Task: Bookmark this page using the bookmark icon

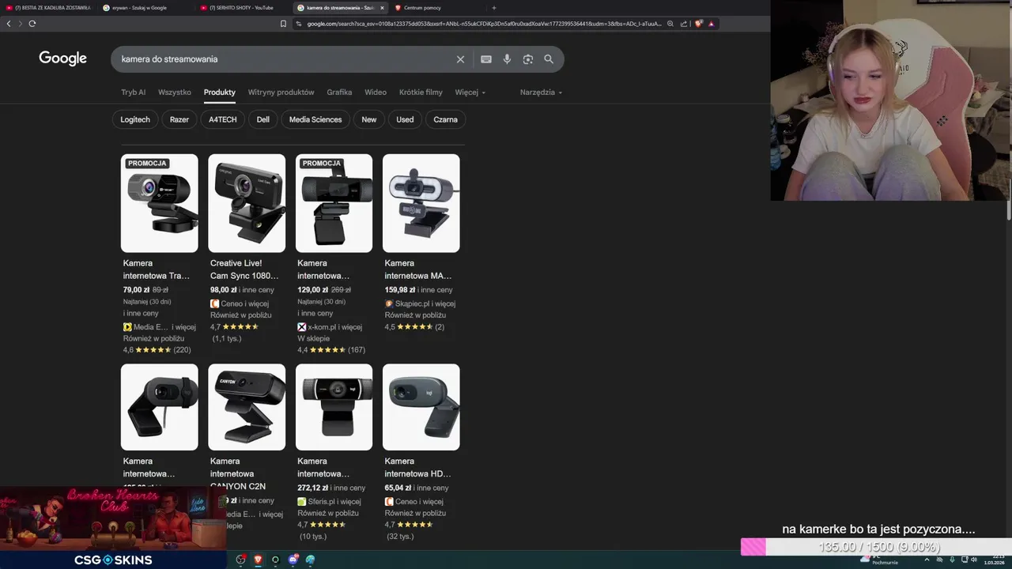Action: point(283,24)
